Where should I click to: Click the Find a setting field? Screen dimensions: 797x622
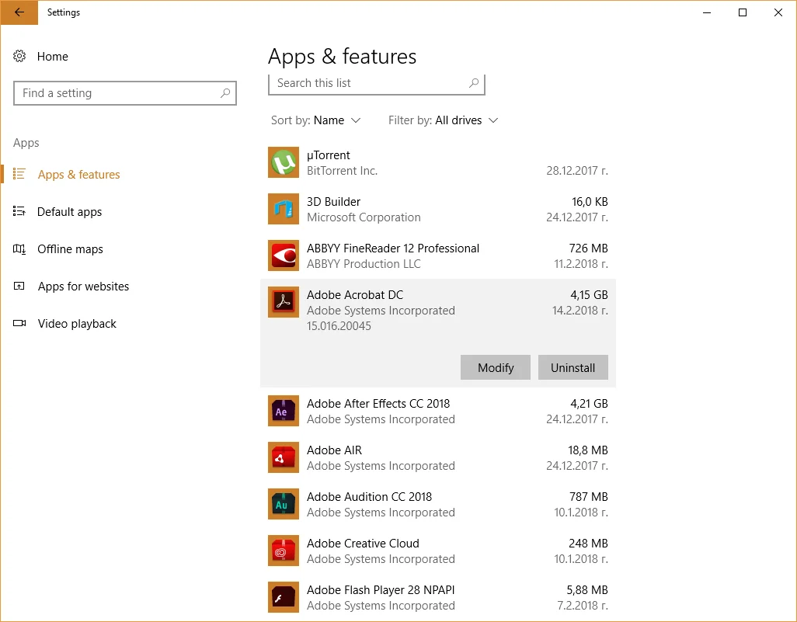(x=125, y=93)
